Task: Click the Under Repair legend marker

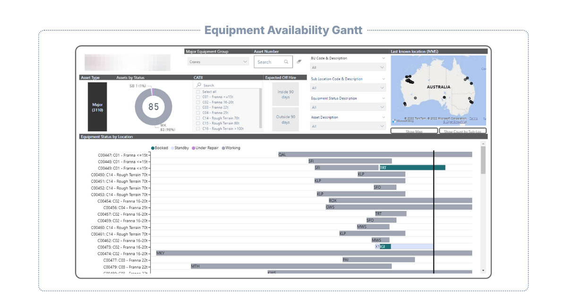Action: pos(194,148)
